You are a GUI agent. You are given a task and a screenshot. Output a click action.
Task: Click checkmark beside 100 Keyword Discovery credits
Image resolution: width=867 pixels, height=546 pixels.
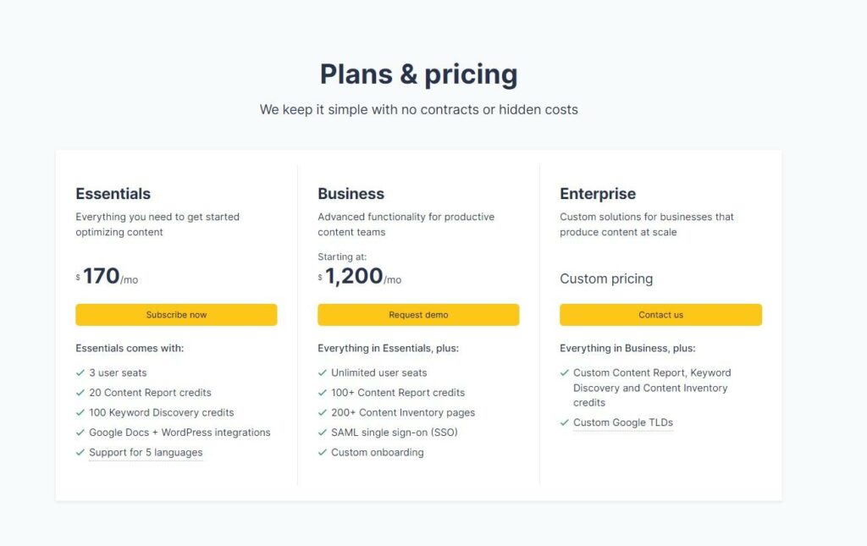(80, 412)
